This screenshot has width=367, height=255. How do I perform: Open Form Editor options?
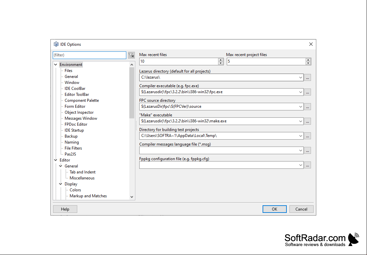coord(75,106)
